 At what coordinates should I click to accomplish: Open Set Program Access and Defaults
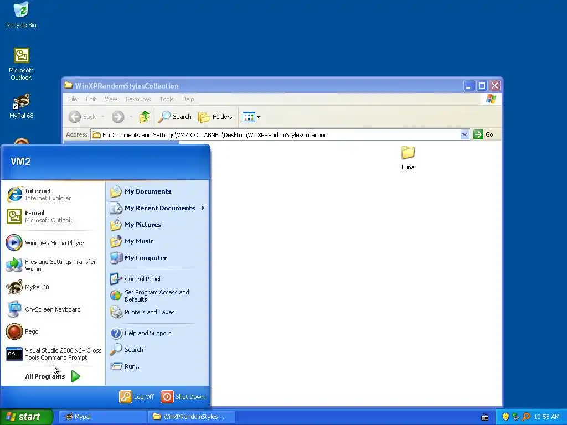tap(158, 296)
